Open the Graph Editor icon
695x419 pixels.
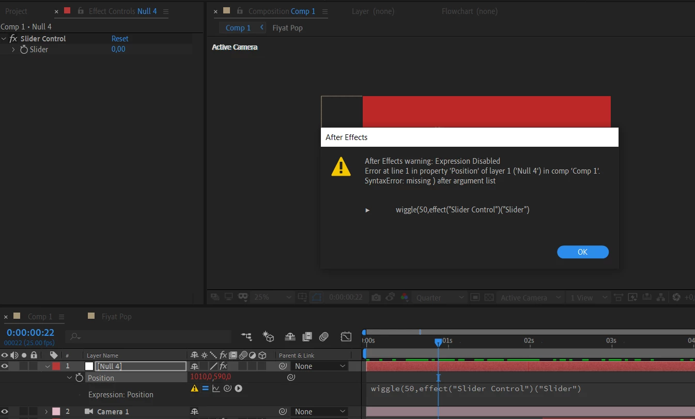point(346,337)
